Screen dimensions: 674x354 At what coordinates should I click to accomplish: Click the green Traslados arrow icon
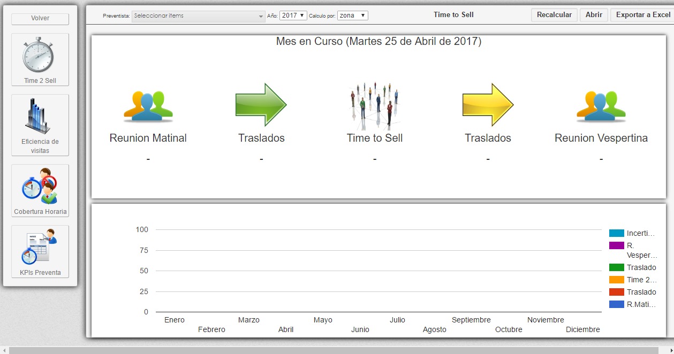[x=261, y=105]
